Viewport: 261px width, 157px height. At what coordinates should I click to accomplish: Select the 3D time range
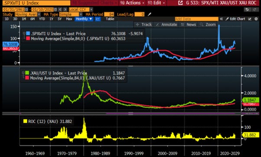click(x=15, y=19)
